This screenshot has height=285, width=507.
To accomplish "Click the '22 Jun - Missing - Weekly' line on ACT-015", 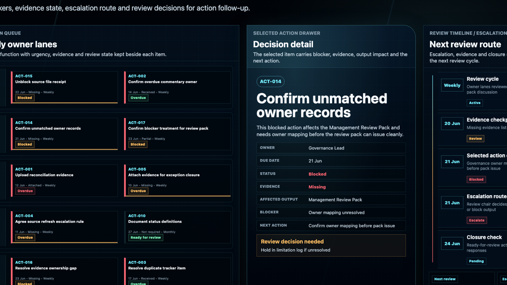I will click(x=35, y=92).
